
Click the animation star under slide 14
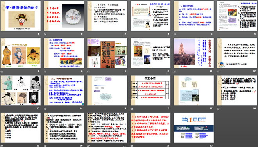pos(45,109)
